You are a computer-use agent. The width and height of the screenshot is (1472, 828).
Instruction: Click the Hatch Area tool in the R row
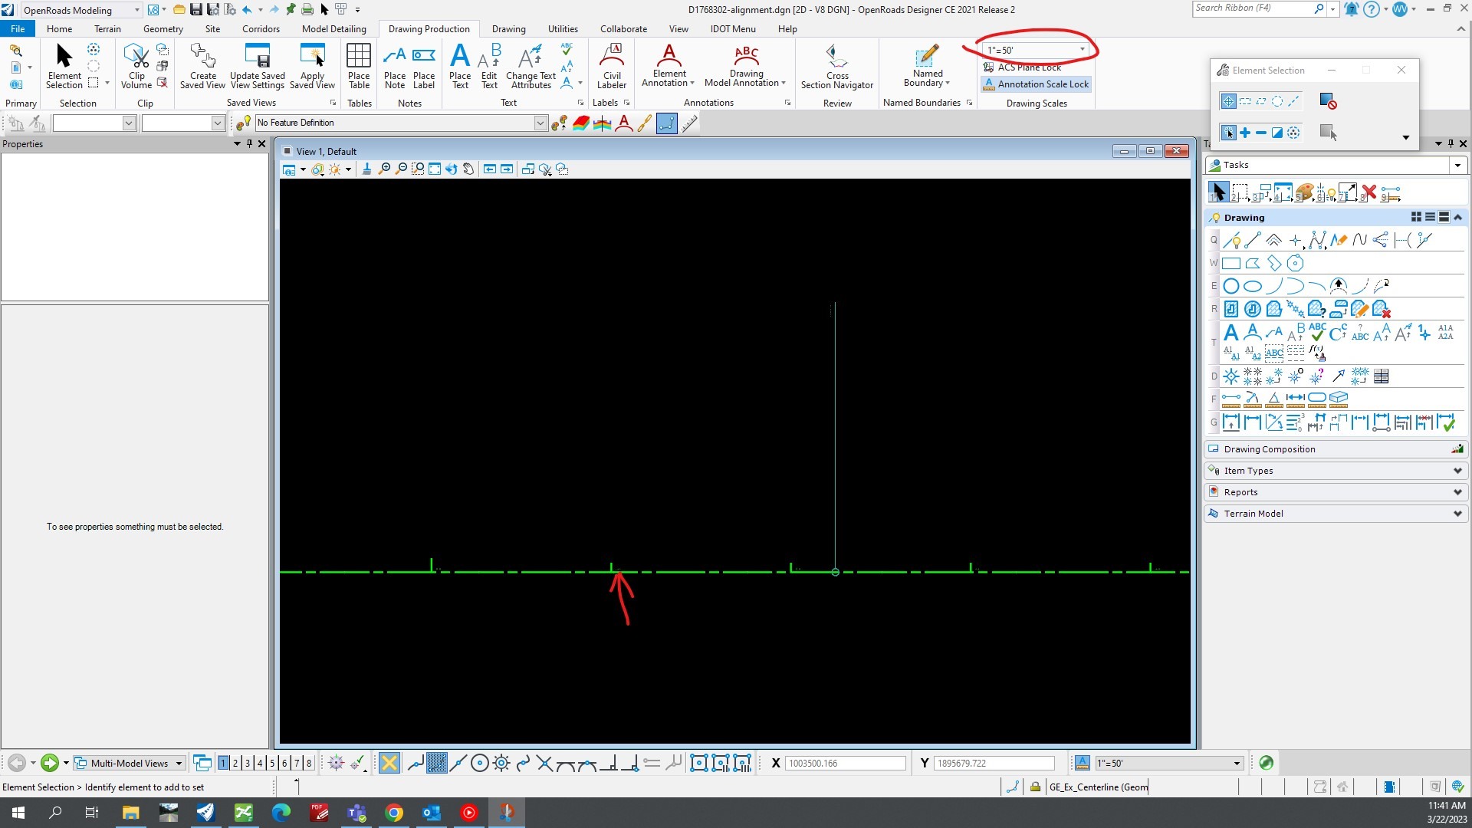(x=1231, y=309)
